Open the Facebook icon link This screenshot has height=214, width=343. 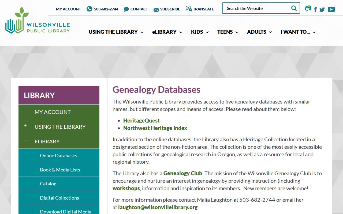click(x=315, y=10)
